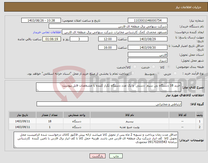Click the goods group field ارتباطی و مخابراتی
The width and height of the screenshot is (208, 163).
pos(109,104)
